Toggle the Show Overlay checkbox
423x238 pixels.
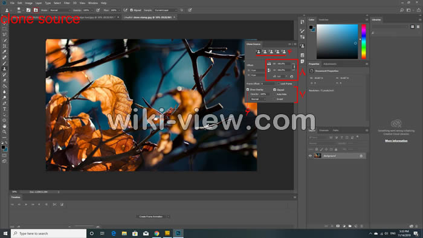(248, 89)
